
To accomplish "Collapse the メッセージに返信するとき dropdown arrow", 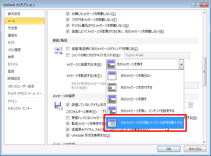I will 181,65.
